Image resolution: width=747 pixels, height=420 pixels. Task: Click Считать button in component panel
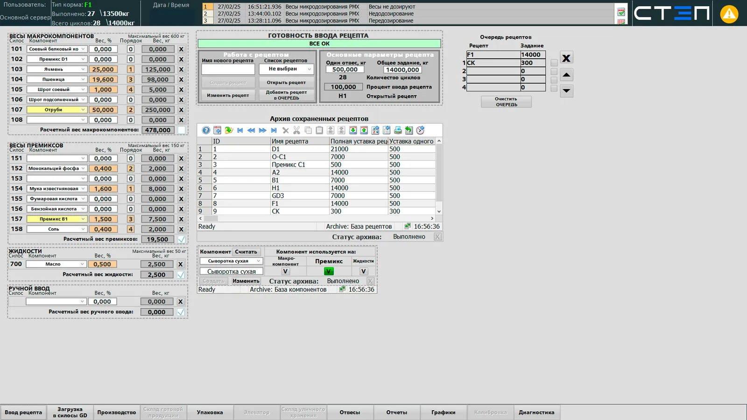point(246,252)
